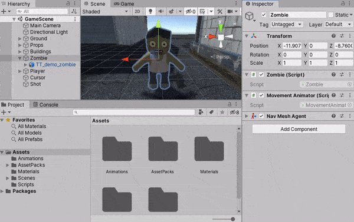Select All Materials in Favorites
The image size is (354, 222).
tap(32, 126)
